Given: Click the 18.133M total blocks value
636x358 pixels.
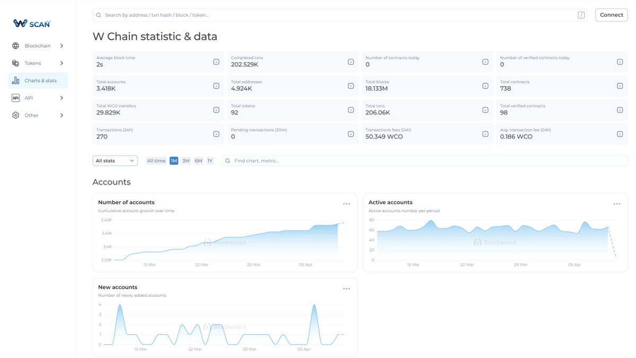Looking at the screenshot, I should click(377, 89).
